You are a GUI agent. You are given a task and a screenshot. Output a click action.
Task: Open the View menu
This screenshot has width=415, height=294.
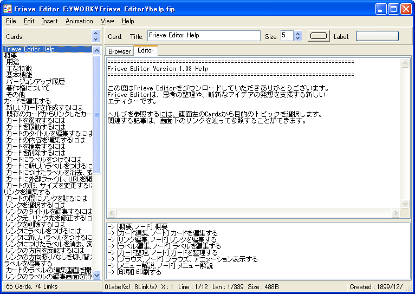coord(107,21)
